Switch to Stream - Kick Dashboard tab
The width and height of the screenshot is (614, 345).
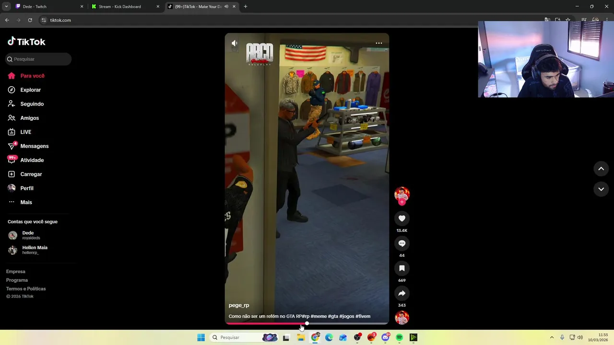click(x=125, y=7)
